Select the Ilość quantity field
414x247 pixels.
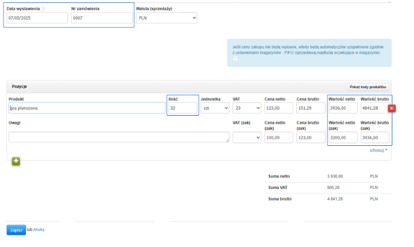183,108
